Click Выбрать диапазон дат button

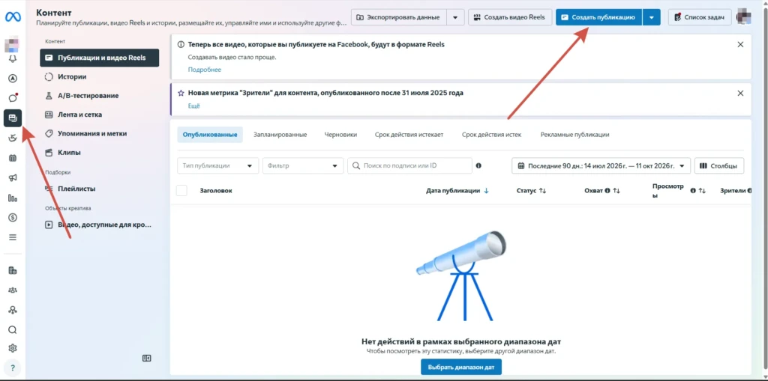[461, 367]
